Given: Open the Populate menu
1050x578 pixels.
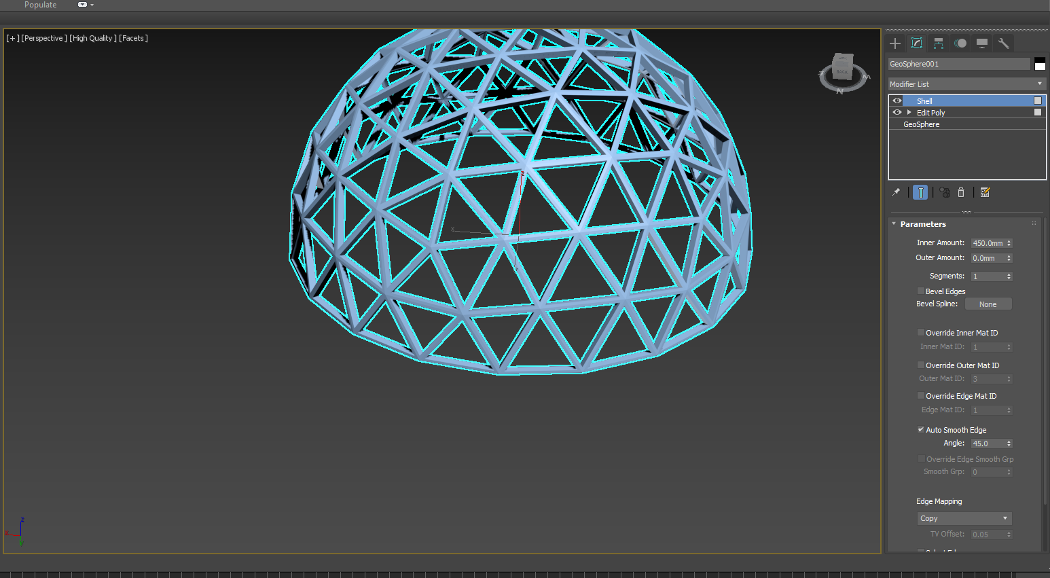Looking at the screenshot, I should 40,5.
